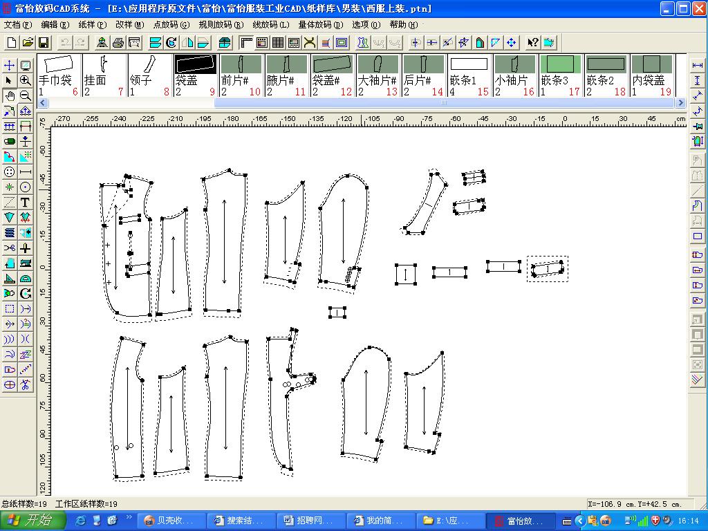Screen dimensions: 708x531
Task: Open a pattern file with folder icon
Action: tap(28, 42)
